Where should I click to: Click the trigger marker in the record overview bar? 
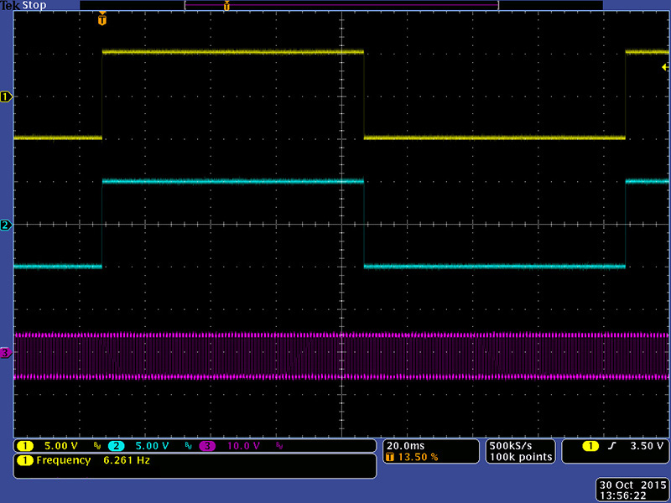(x=226, y=6)
